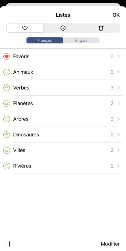Screen dimensions: 126x251
Task: Click the green list icon beside Animaux
Action: 7,72
